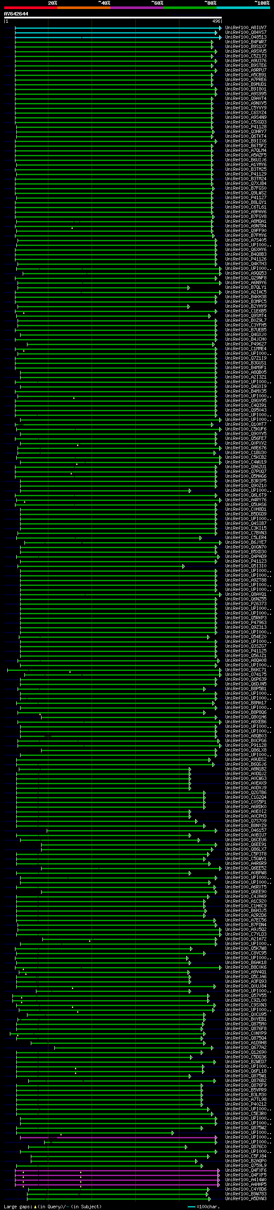Click the orange ~40% identity legend segment
The height and width of the screenshot is (1210, 274).
pyautogui.click(x=84, y=8)
